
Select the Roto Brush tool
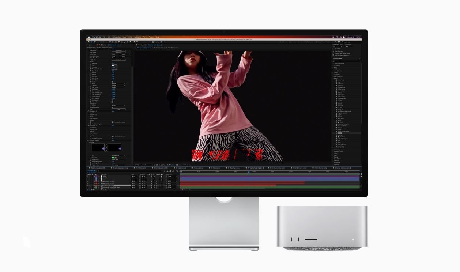click(134, 42)
